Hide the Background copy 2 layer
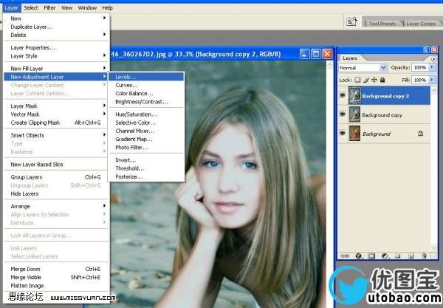Screen dimensions: 443x308 pyautogui.click(x=343, y=95)
